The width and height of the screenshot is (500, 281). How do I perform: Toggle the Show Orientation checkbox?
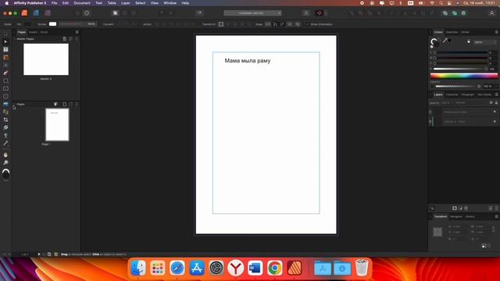point(307,24)
